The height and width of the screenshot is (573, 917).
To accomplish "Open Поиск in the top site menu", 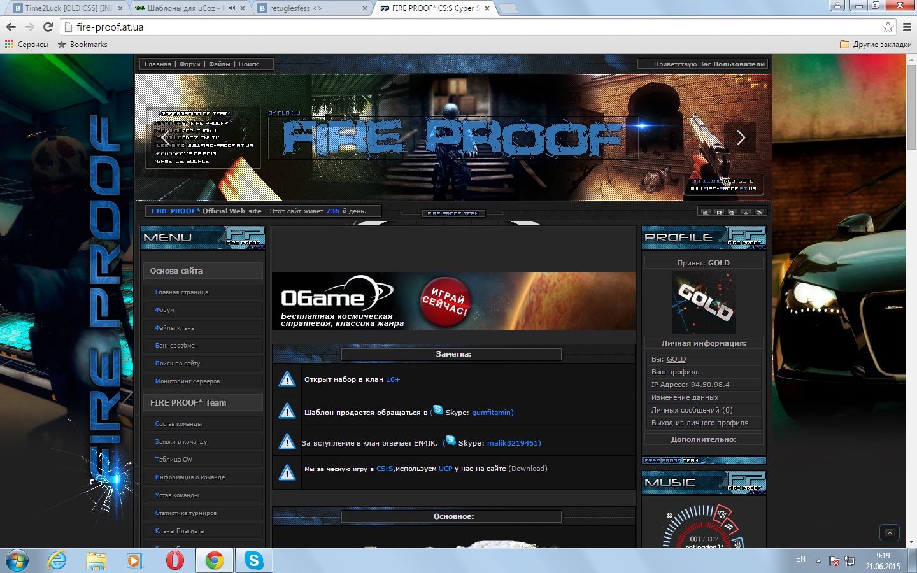I will 248,64.
